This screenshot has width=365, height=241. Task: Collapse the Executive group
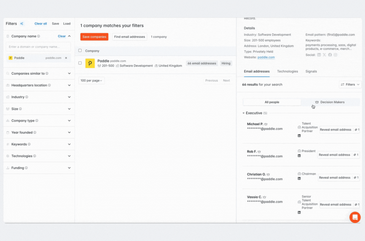(243, 113)
